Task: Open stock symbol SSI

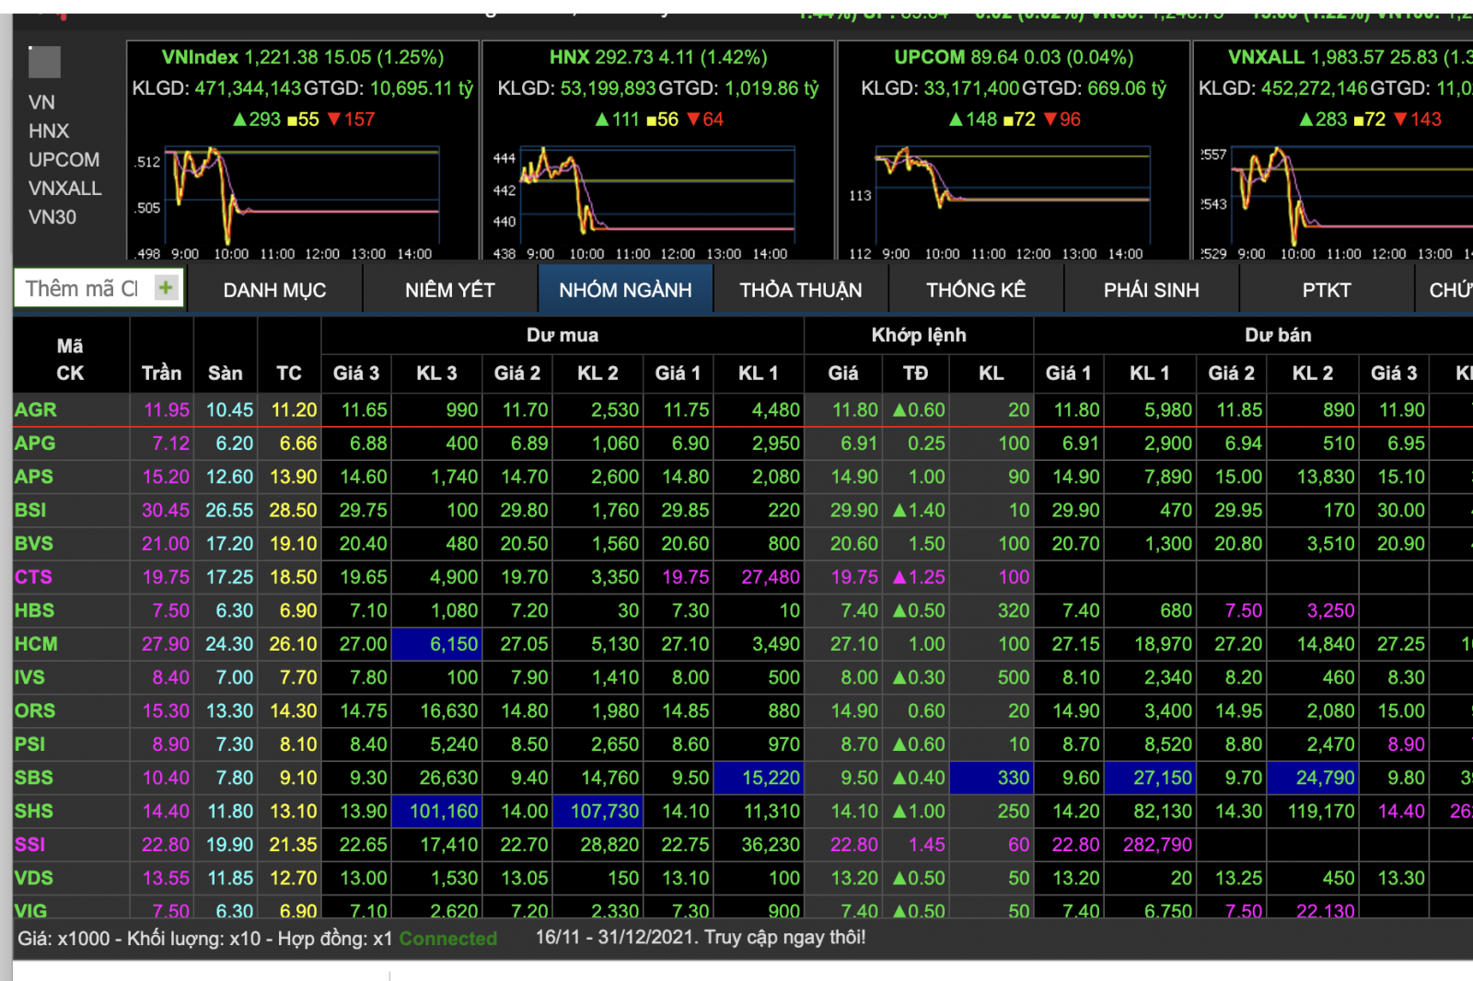Action: pyautogui.click(x=29, y=844)
